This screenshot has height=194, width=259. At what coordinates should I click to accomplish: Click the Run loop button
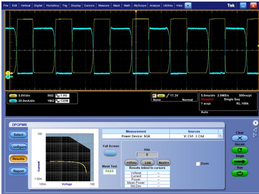pyautogui.click(x=240, y=173)
